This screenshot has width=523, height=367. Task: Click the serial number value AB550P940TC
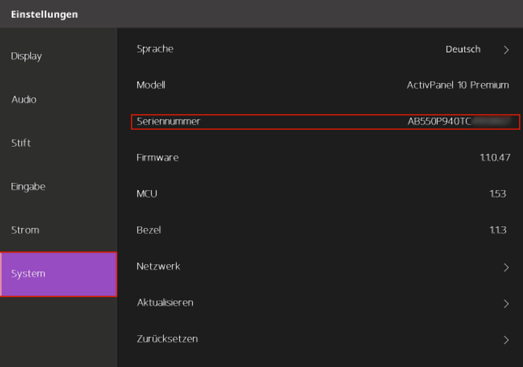[439, 121]
